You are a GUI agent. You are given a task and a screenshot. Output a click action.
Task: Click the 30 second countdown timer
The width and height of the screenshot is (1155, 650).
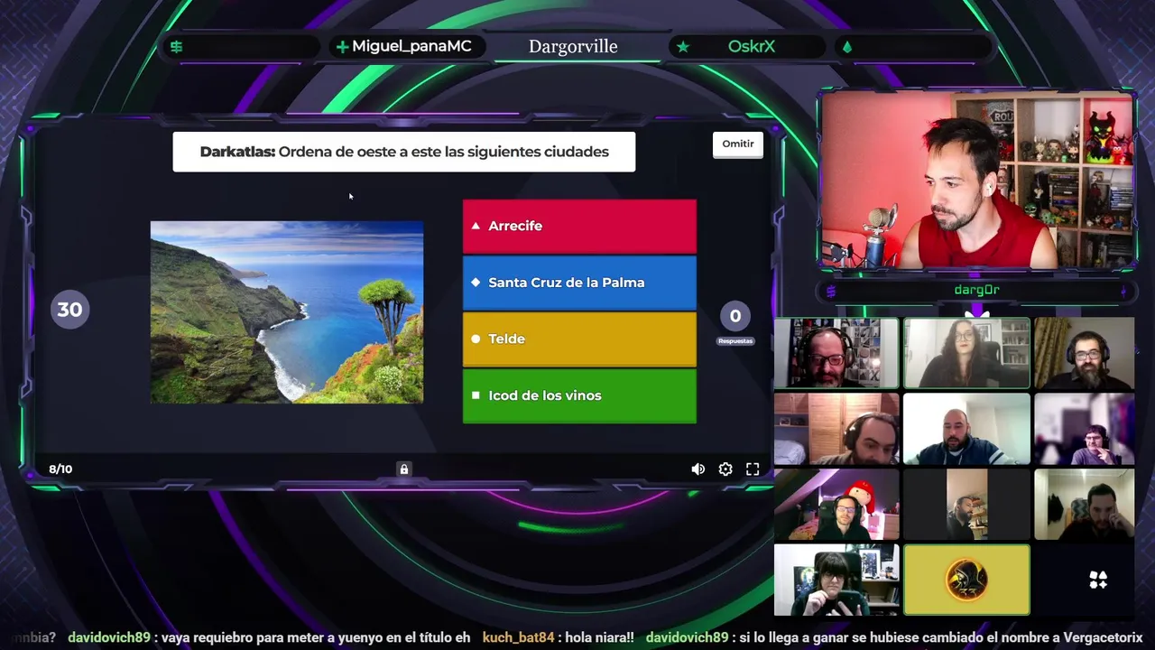[70, 310]
